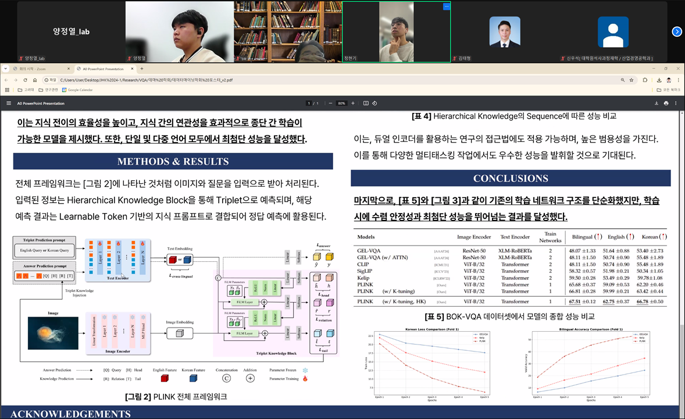Click the caption '[그림 2] PLINK 전체 프레임워크'
This screenshot has height=419, width=685.
pyautogui.click(x=176, y=397)
